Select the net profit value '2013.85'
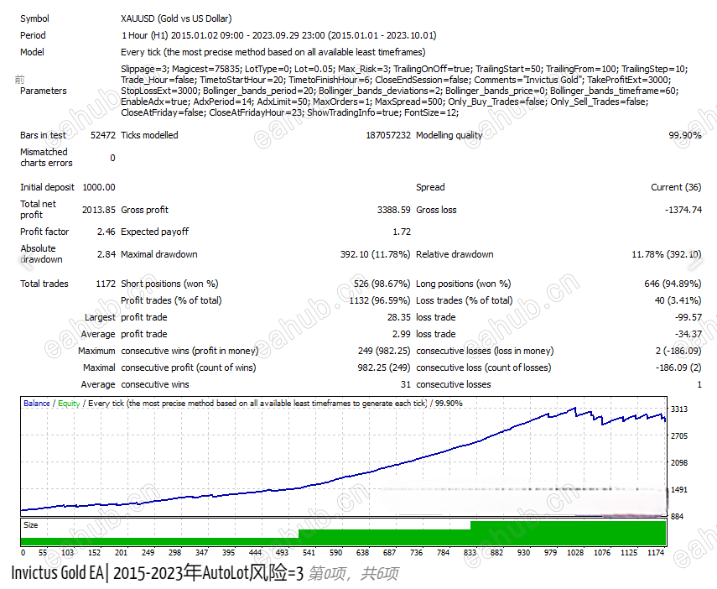Image resolution: width=717 pixels, height=589 pixels. 99,210
